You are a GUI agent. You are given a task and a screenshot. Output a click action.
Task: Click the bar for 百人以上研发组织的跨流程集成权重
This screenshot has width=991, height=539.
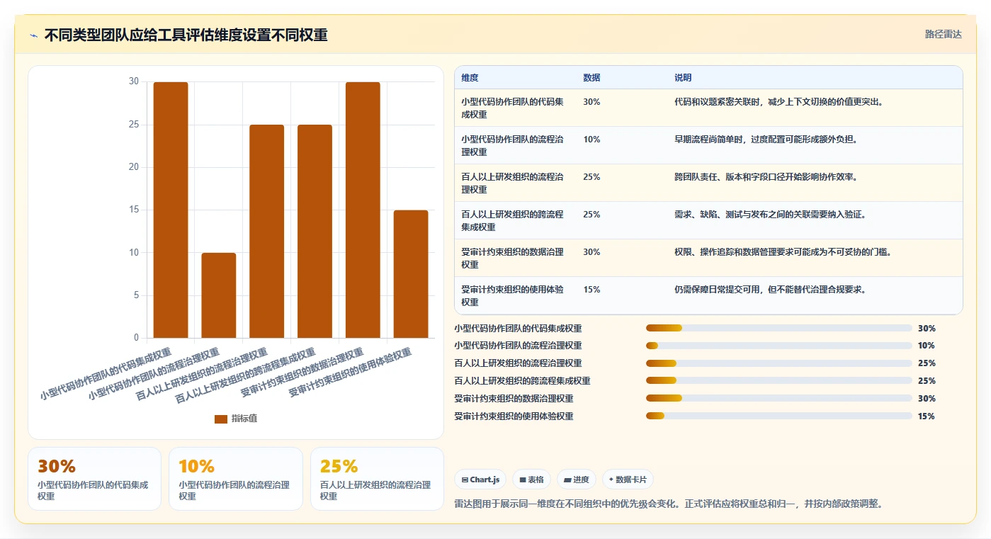click(x=315, y=231)
